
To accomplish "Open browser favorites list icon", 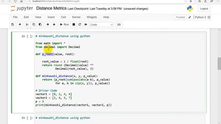I will tap(200, 1).
